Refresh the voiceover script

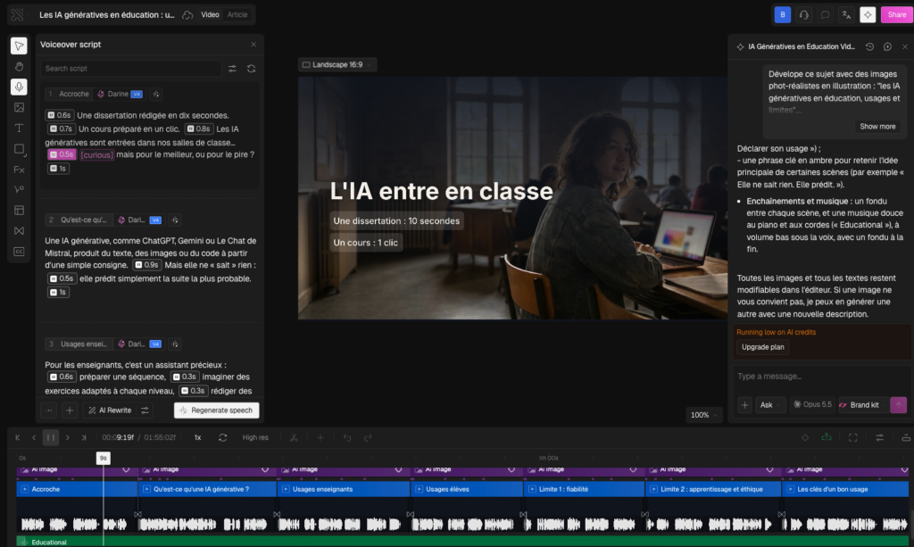251,68
